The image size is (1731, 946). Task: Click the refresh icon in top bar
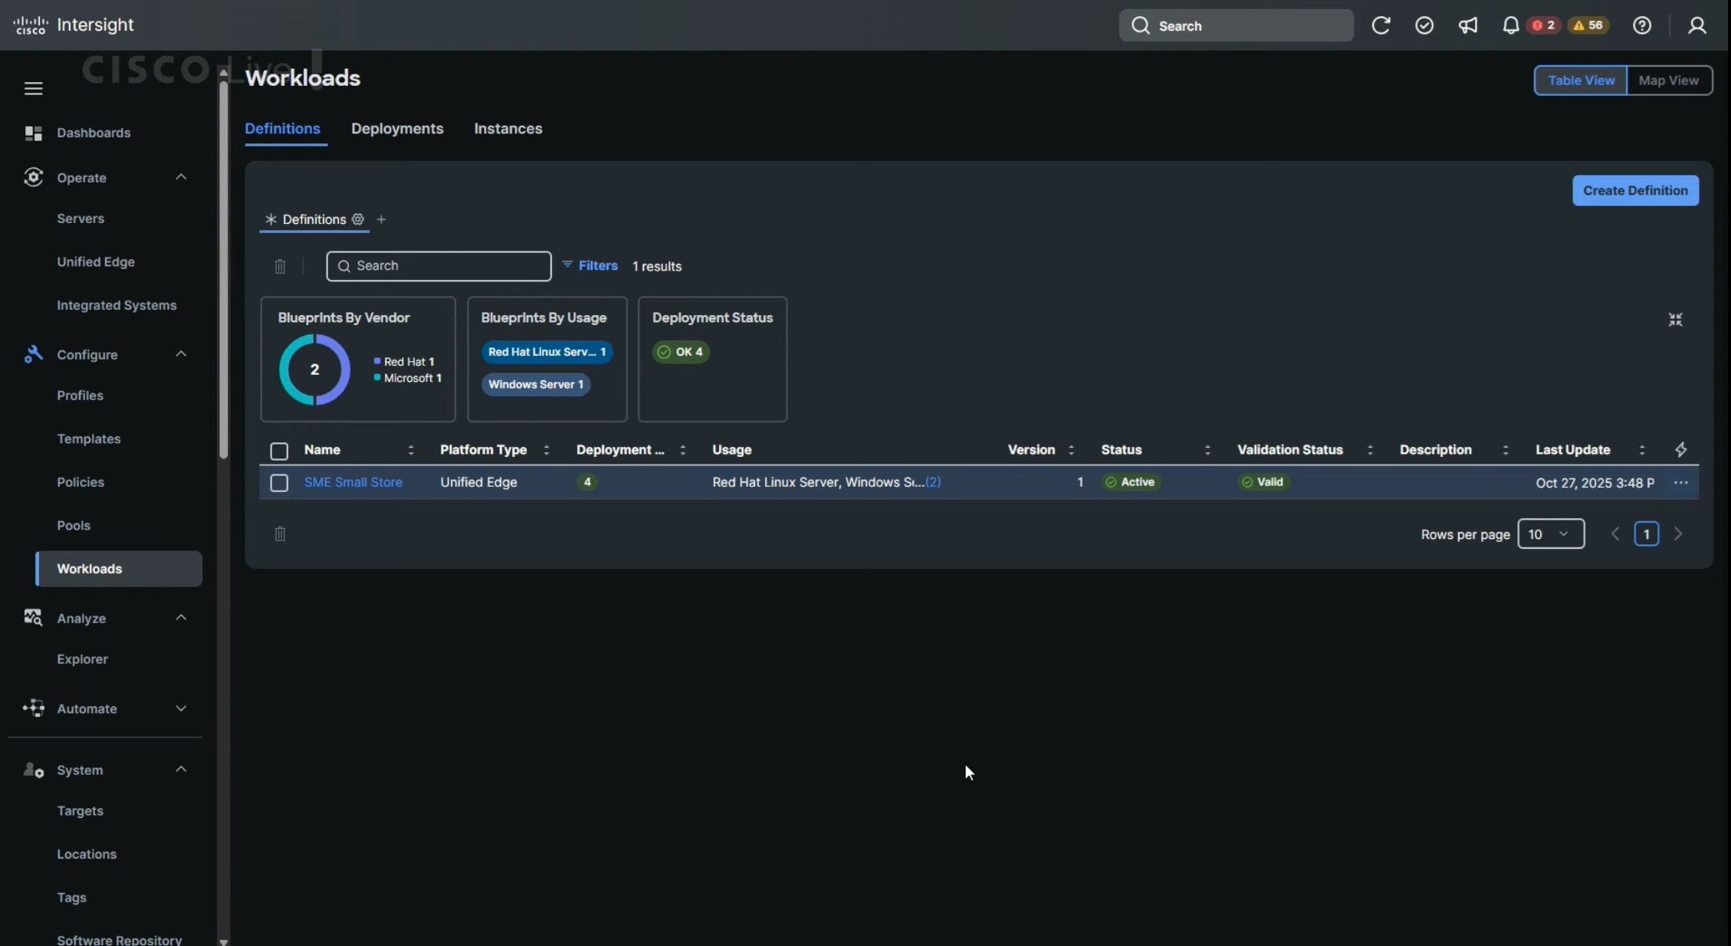(1381, 25)
